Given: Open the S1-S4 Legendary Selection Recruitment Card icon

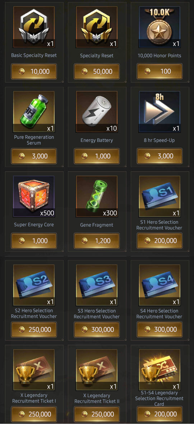Looking at the screenshot, I should tap(160, 370).
